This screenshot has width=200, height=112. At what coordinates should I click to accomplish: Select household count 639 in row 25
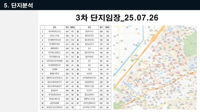click(x=107, y=53)
